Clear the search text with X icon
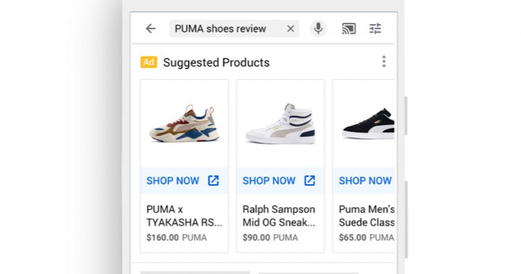The width and height of the screenshot is (521, 274). tap(291, 29)
